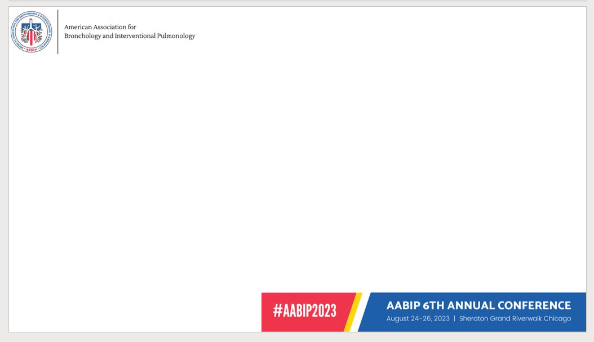Viewport: 594px width, 342px height.
Task: Click the text 'American Association for'
Action: 100,27
